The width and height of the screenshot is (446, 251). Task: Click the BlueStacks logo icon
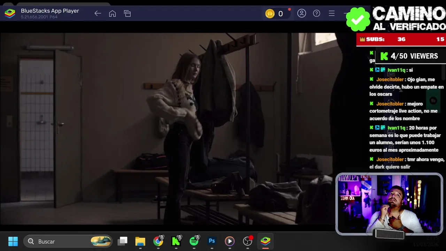(x=10, y=14)
